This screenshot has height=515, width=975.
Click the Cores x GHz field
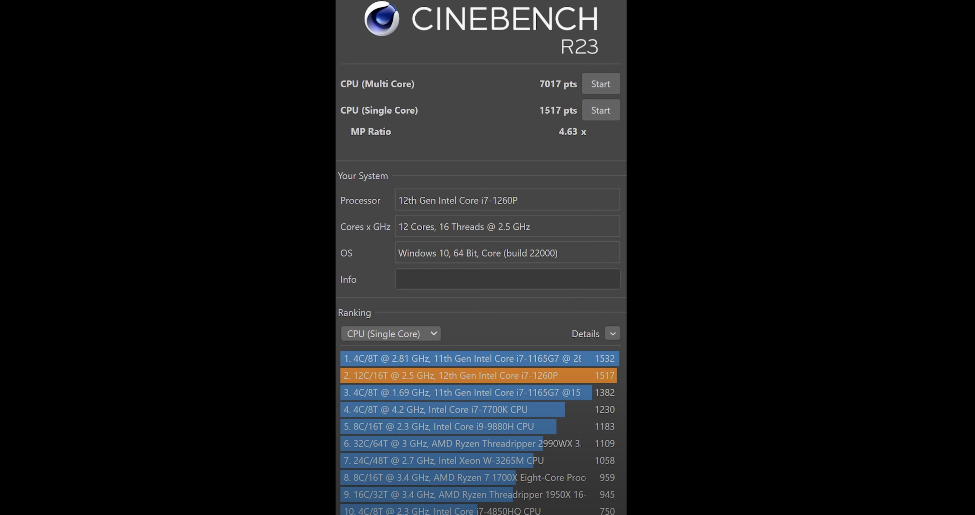pos(508,226)
